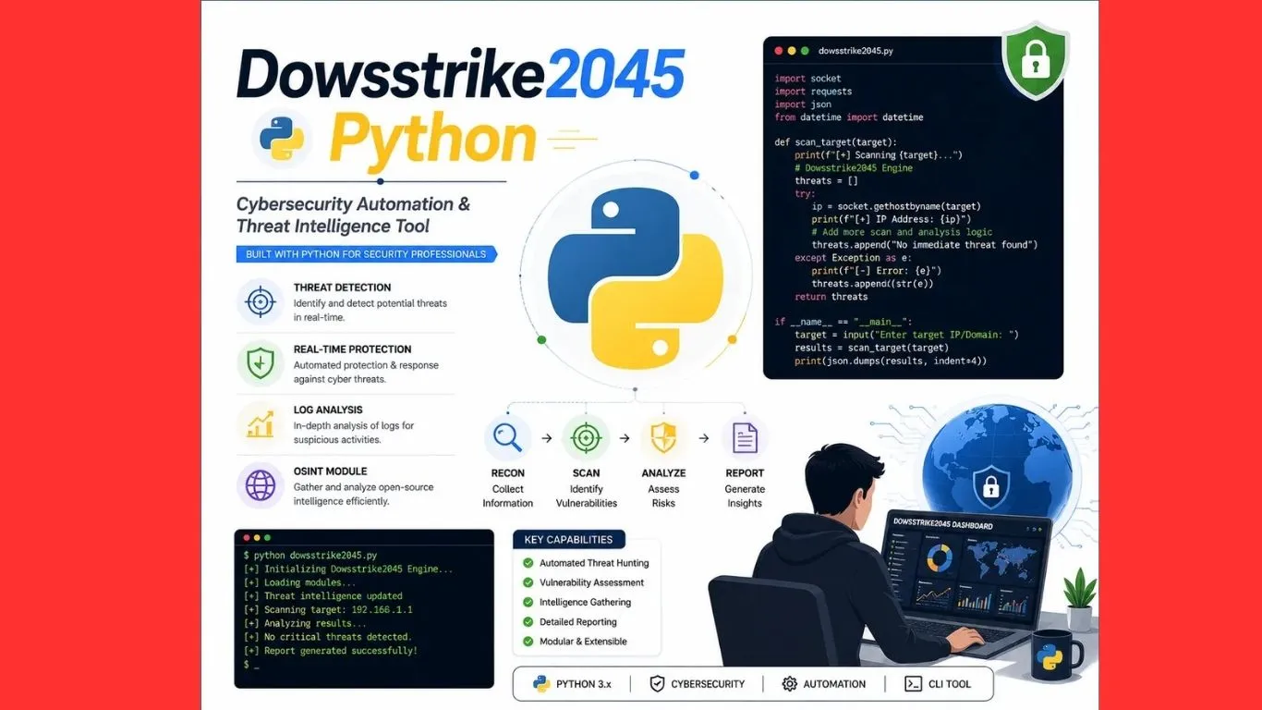Click the terminal icon next to CLI Tool

913,684
